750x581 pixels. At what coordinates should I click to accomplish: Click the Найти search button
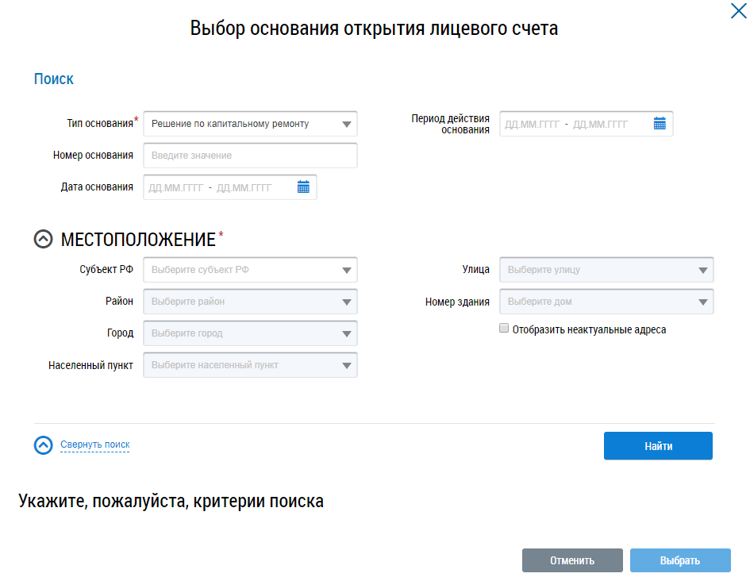(x=658, y=446)
